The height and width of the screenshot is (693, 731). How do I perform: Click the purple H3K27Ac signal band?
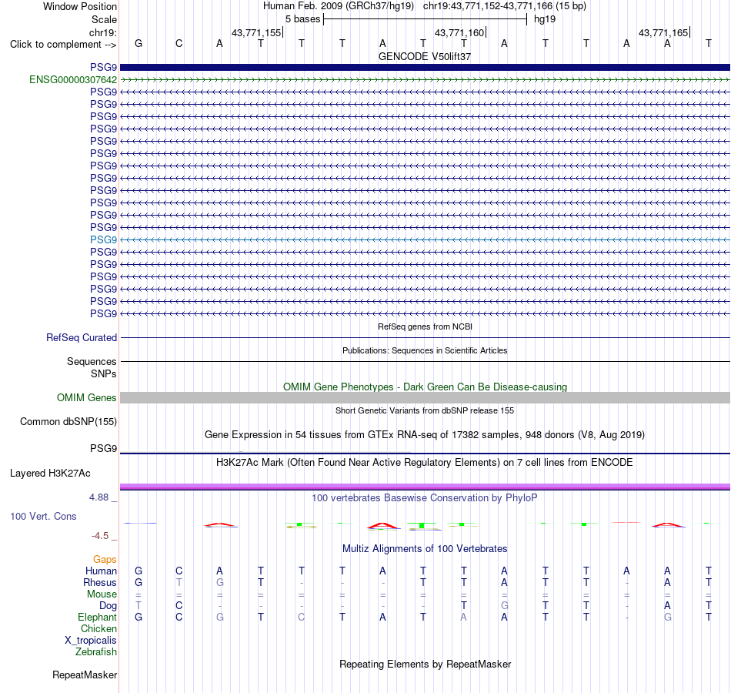425,487
